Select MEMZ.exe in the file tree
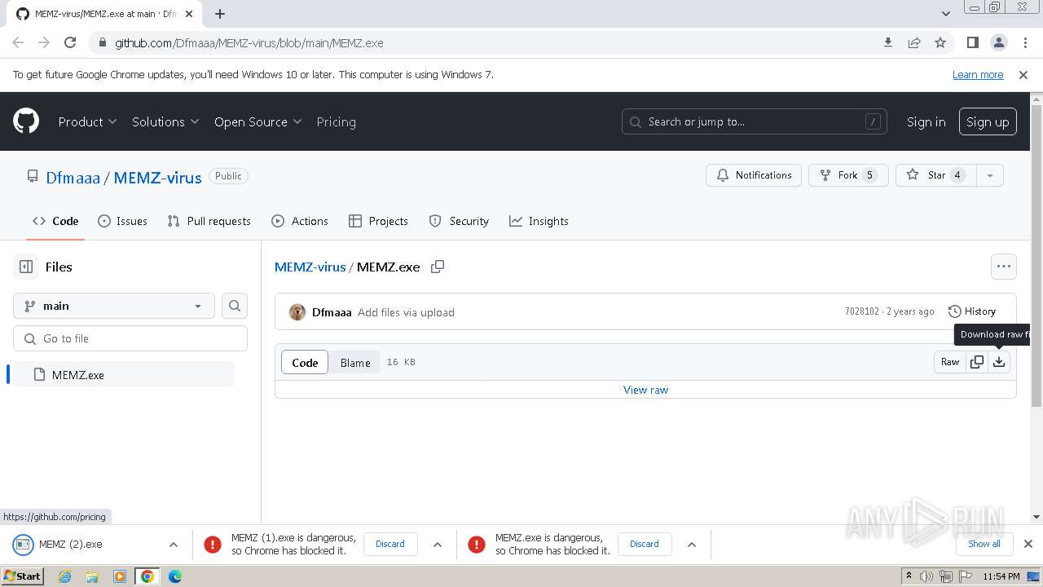The image size is (1043, 587). pos(124,375)
